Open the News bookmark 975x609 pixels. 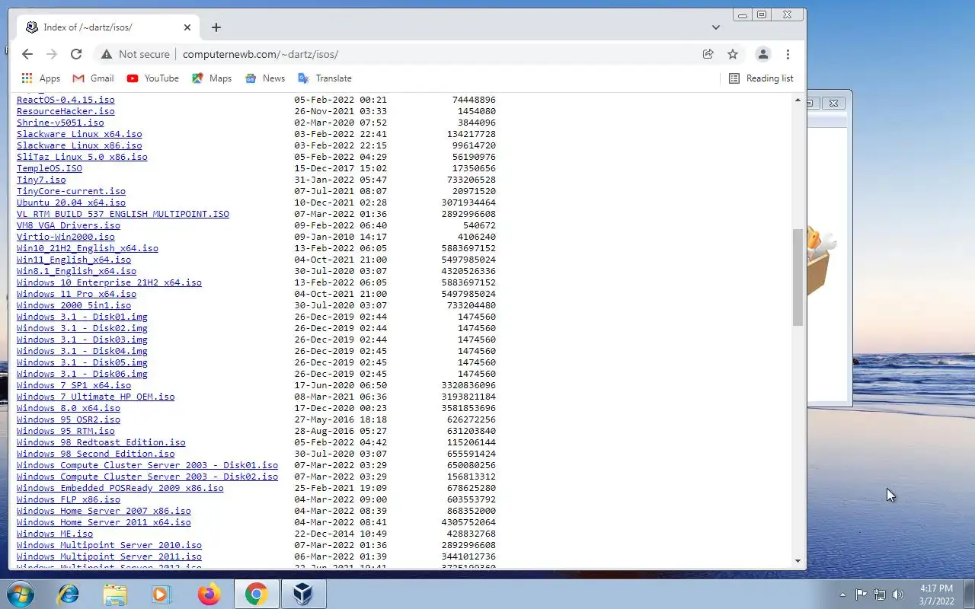click(265, 78)
